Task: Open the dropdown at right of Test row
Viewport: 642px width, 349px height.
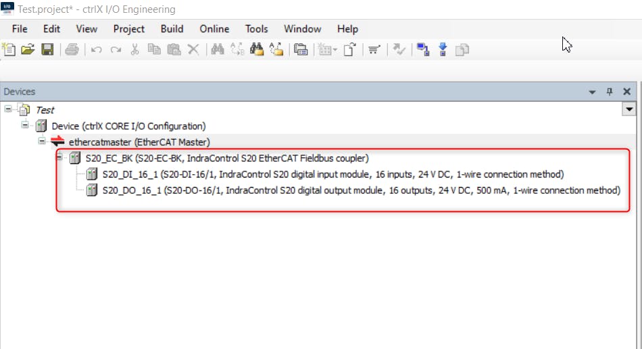Action: coord(629,109)
